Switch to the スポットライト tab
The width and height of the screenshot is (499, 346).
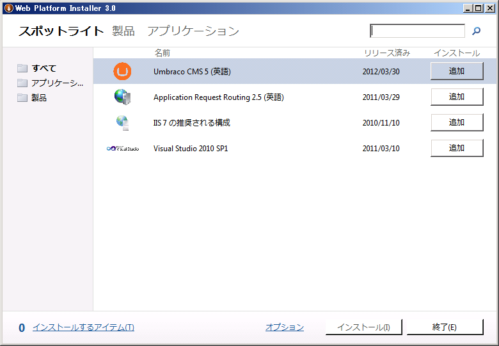pos(61,31)
